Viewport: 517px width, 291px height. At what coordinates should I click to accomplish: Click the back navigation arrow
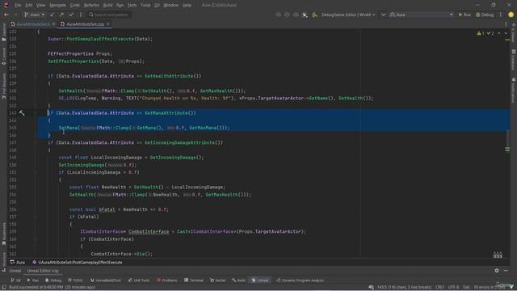[6, 15]
